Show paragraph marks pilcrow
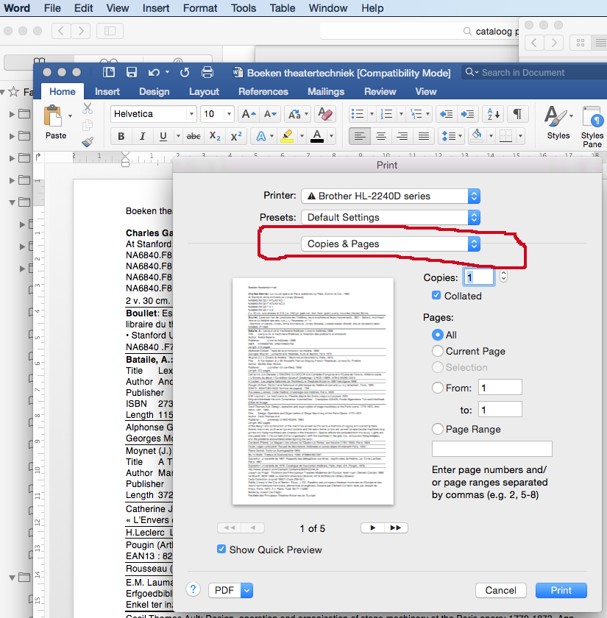The image size is (607, 618). 517,114
